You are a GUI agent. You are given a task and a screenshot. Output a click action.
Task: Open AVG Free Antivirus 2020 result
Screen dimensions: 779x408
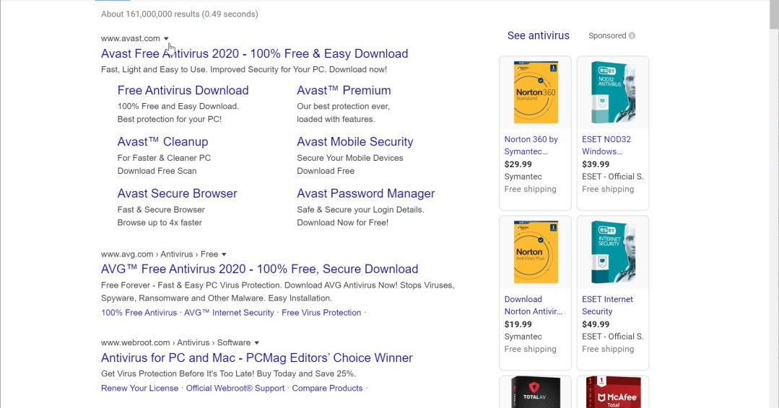(x=259, y=269)
